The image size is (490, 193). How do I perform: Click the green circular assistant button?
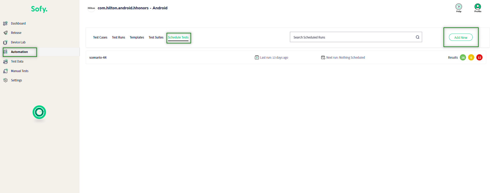(39, 112)
